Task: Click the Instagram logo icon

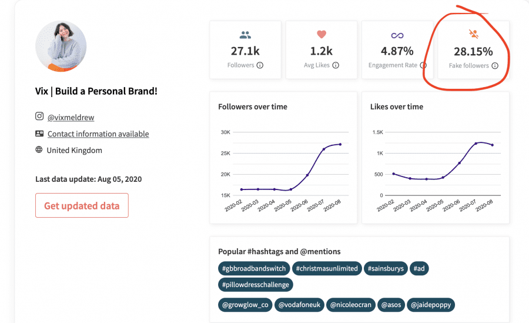Action: (x=39, y=116)
